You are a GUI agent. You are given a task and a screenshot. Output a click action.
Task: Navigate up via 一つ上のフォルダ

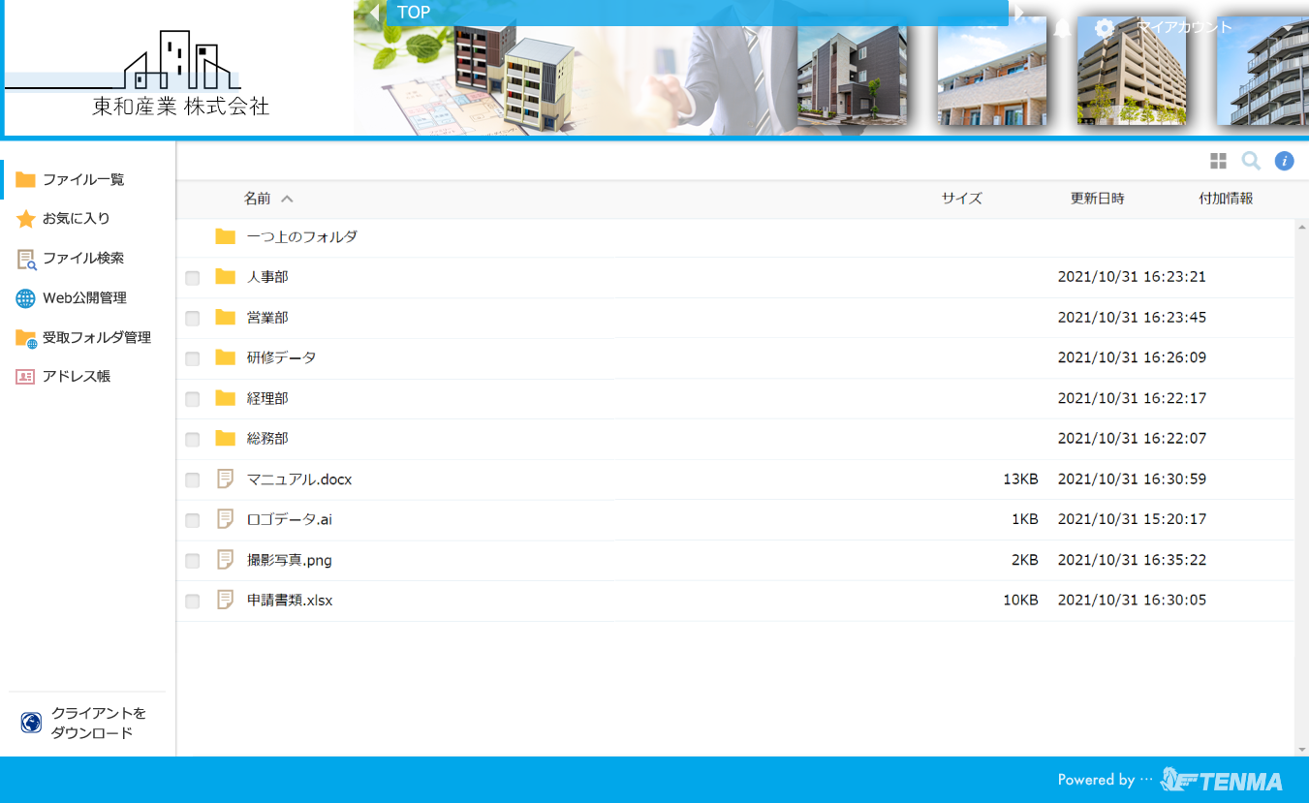301,236
